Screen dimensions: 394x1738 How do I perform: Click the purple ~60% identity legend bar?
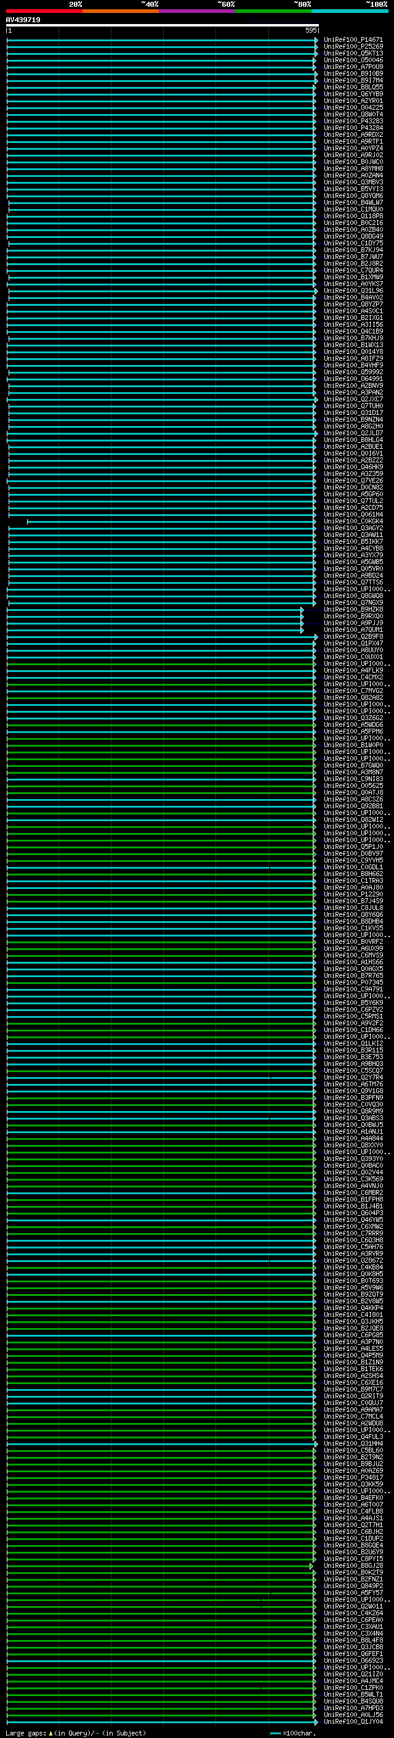pos(196,11)
